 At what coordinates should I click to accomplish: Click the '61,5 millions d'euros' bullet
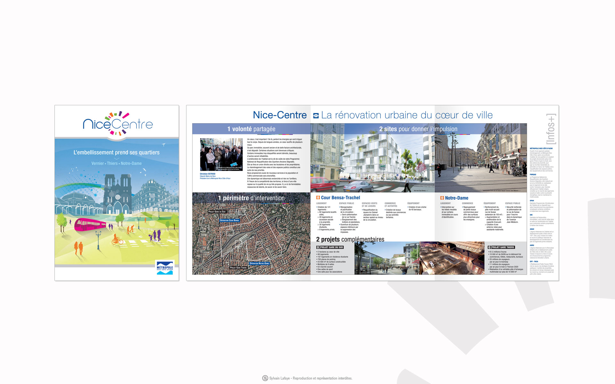point(497,252)
